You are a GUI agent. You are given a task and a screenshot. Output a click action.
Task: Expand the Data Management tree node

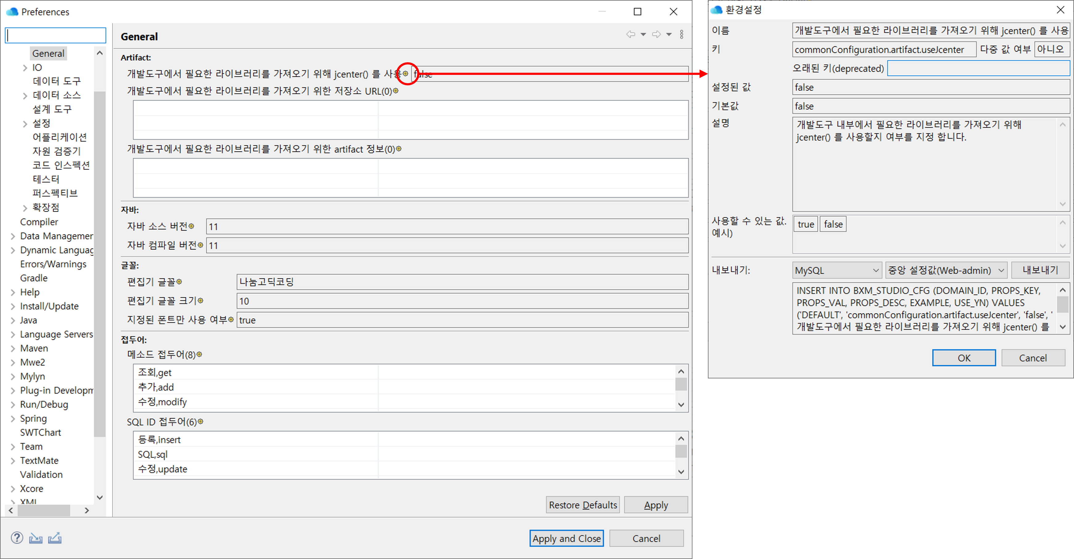tap(13, 236)
